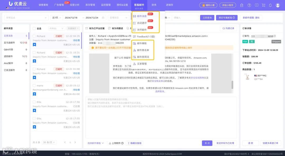Open the 销售看板 menu
This screenshot has width=285, height=156.
44,5
